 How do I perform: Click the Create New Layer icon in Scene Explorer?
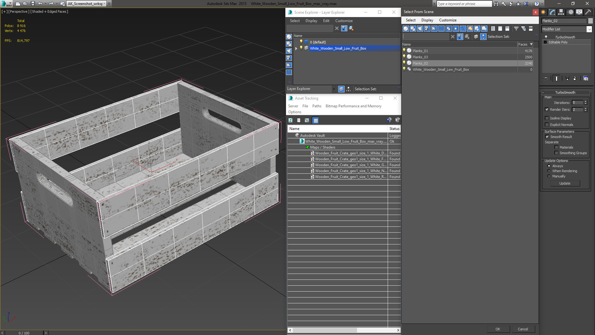point(351,28)
